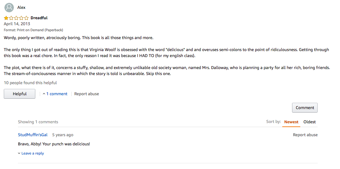340x169 pixels.
Task: Click the "Leave a reply" link
Action: click(32, 153)
